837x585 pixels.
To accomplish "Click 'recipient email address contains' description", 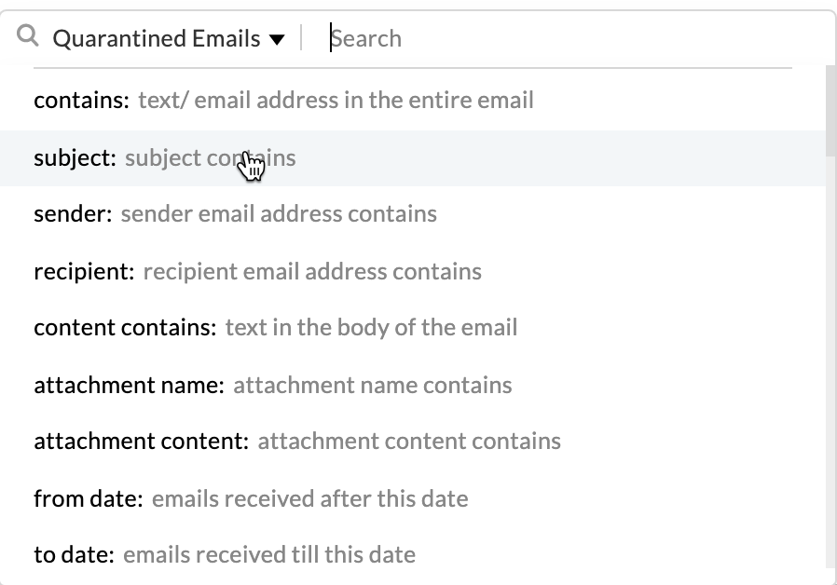I will 312,271.
